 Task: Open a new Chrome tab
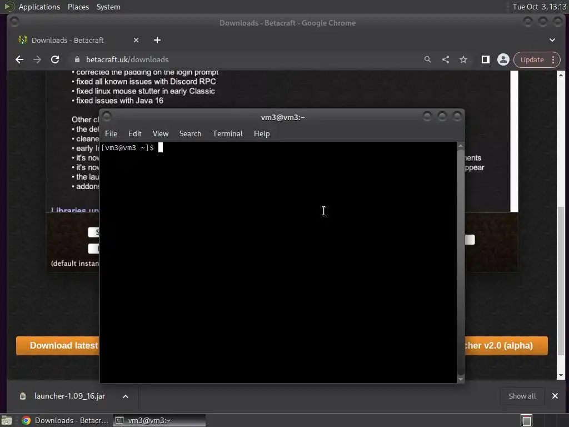157,40
